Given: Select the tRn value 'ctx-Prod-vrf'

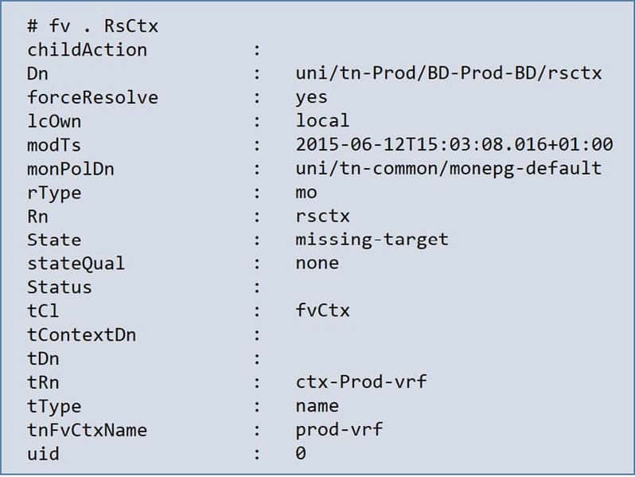Looking at the screenshot, I should [x=360, y=381].
